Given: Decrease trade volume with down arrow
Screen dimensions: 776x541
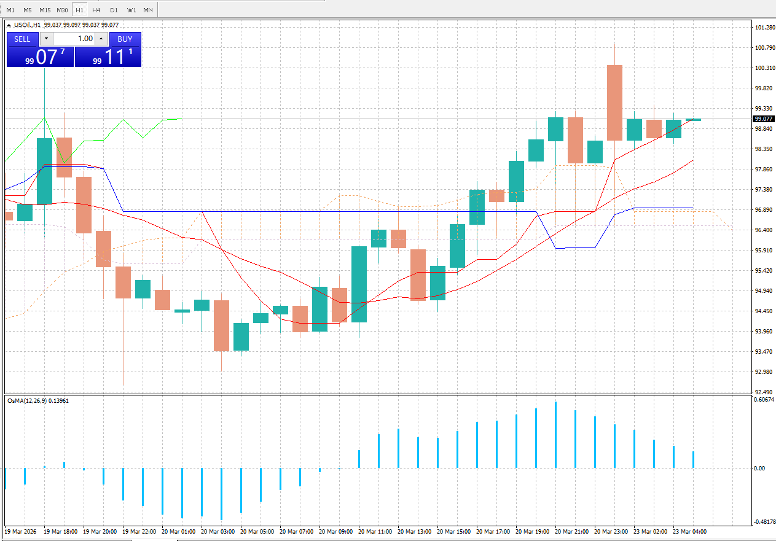Looking at the screenshot, I should point(47,39).
